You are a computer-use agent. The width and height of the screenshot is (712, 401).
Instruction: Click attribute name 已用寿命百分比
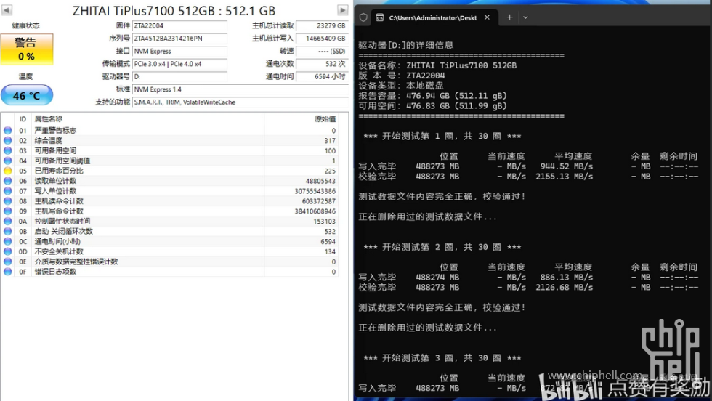pyautogui.click(x=59, y=171)
